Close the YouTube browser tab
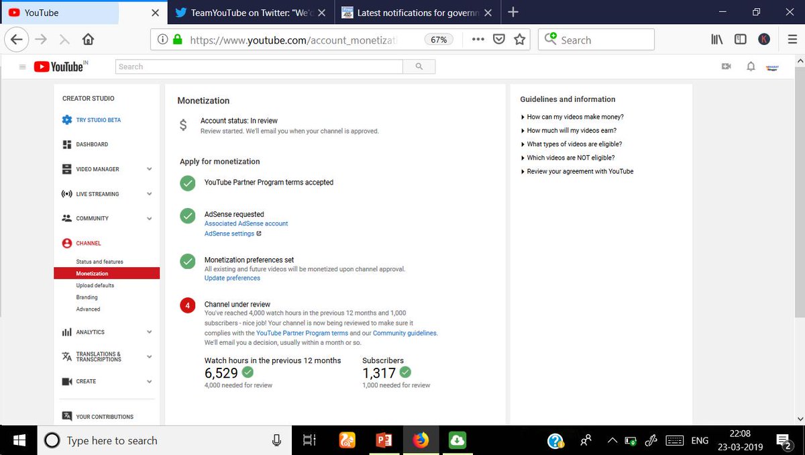This screenshot has height=455, width=805. click(x=156, y=12)
